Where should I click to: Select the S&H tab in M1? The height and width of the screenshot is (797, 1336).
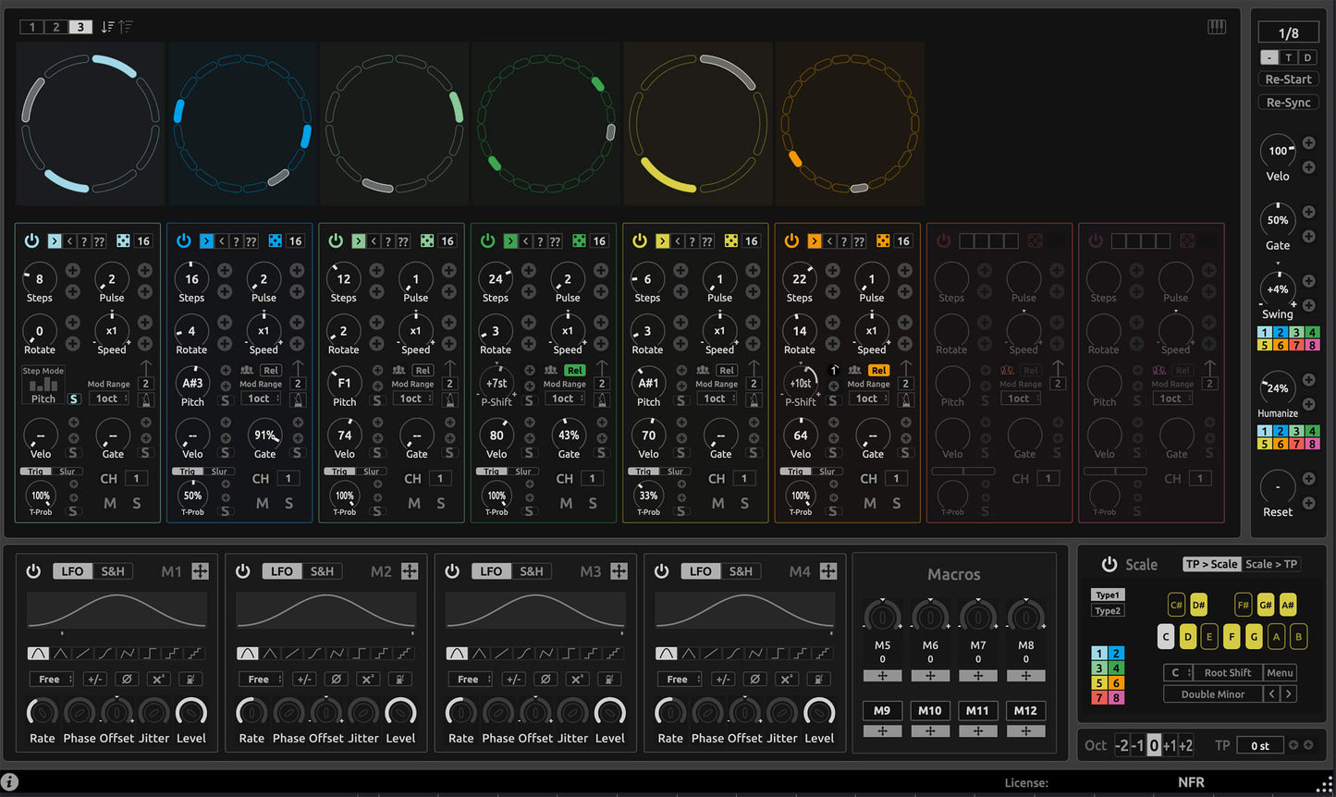(x=113, y=571)
